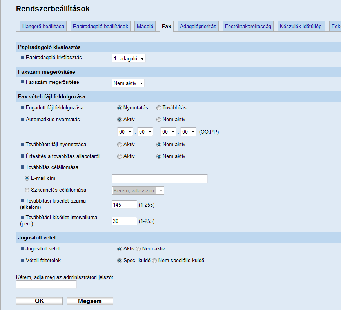The height and width of the screenshot is (310, 341).
Task: Set Automatikus nyomtatás to Aktív
Action: pyautogui.click(x=120, y=120)
